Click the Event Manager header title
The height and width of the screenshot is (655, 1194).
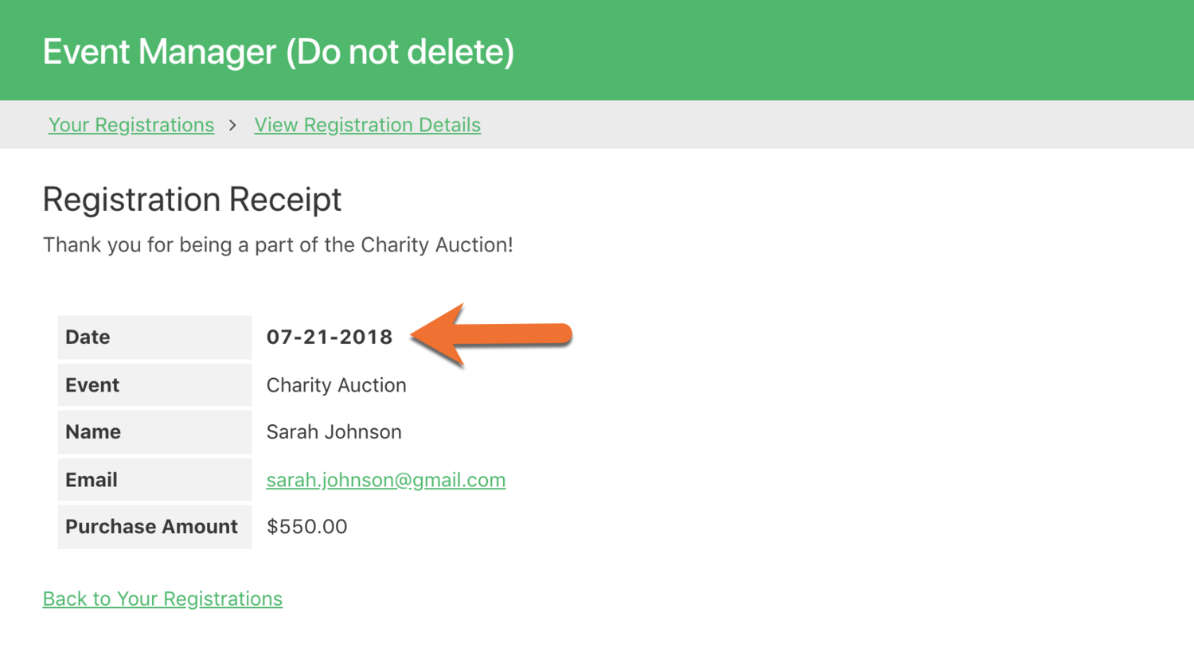(278, 52)
